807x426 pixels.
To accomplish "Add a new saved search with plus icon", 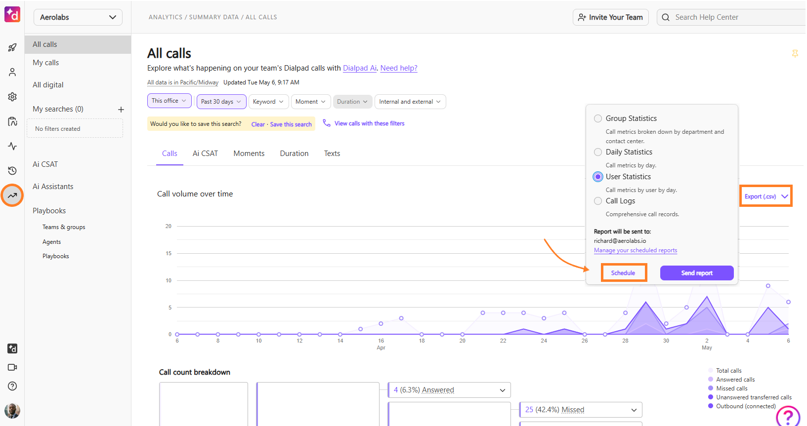I will (x=121, y=110).
